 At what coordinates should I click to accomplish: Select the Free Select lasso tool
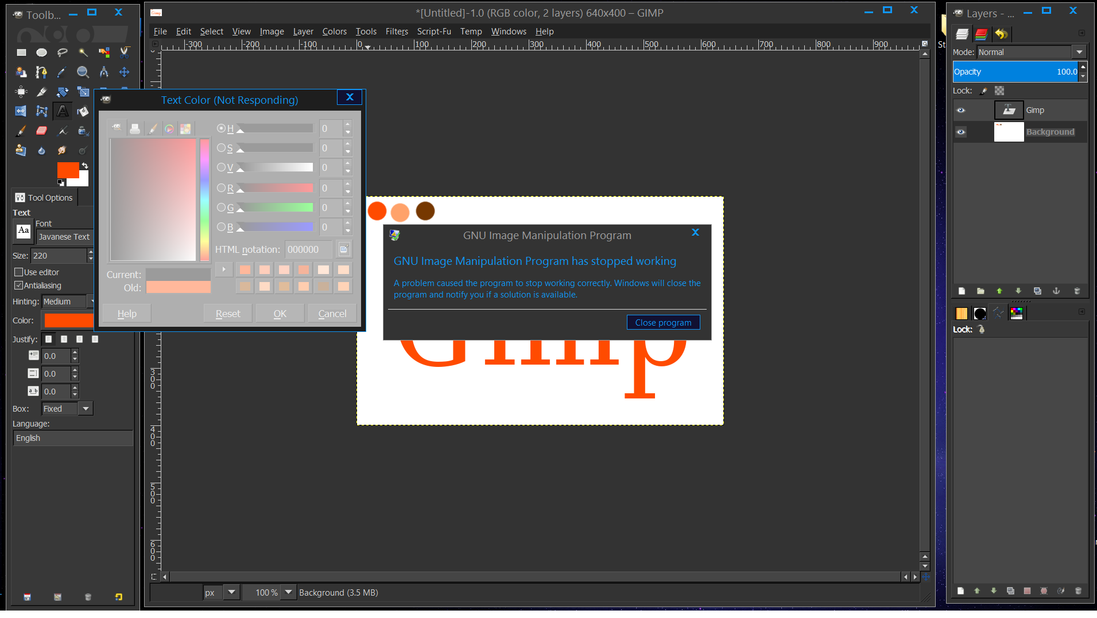coord(63,53)
